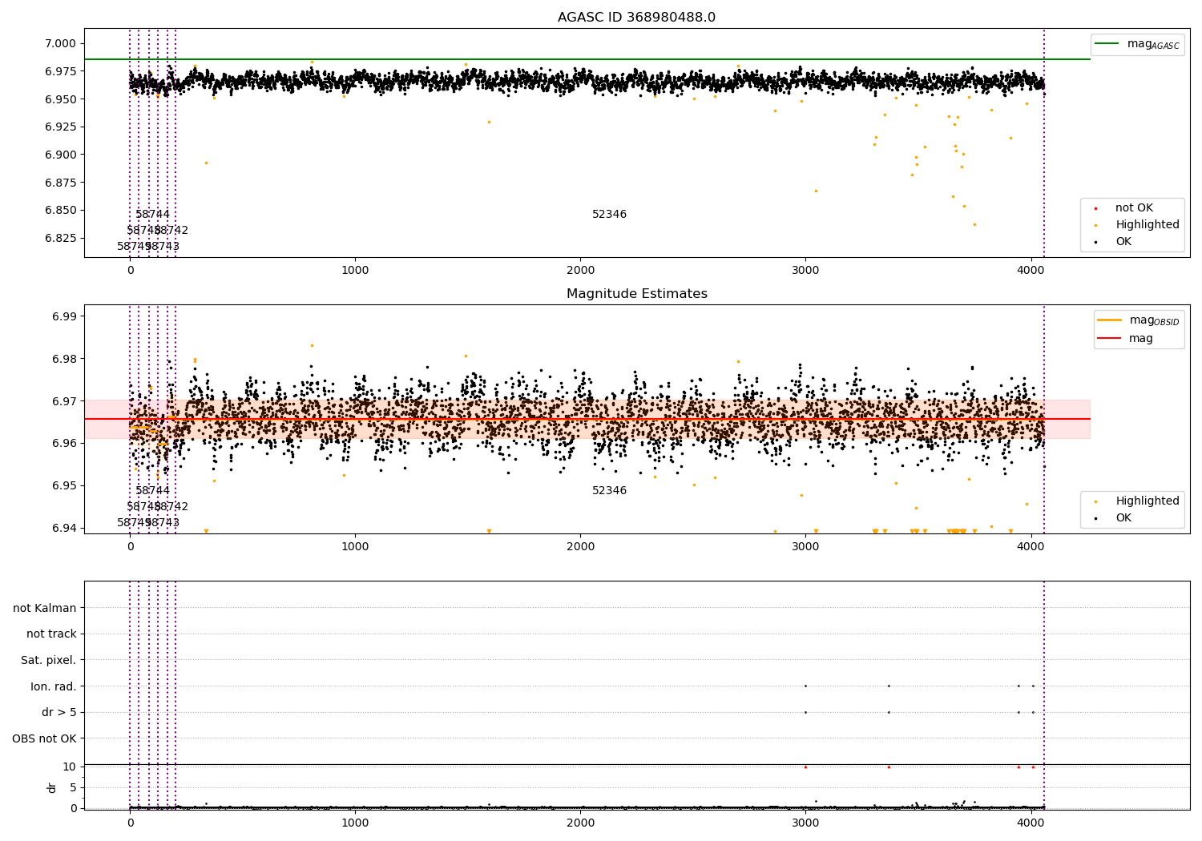Screen dimensions: 1202x841
Task: Click the title 'AGASC ID 368980488.0'
Action: pyautogui.click(x=636, y=18)
